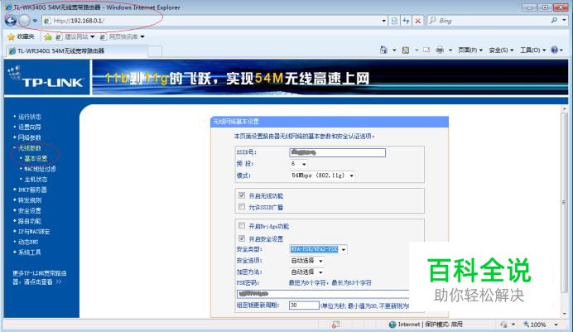Open the Safety (S) menu
Viewport: 573px width, 332px height.
click(x=501, y=50)
